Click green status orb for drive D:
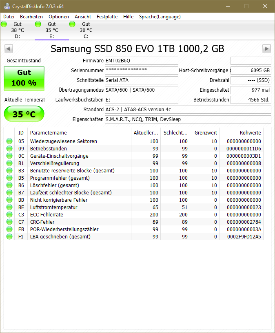The image size is (275, 333). point(4,24)
